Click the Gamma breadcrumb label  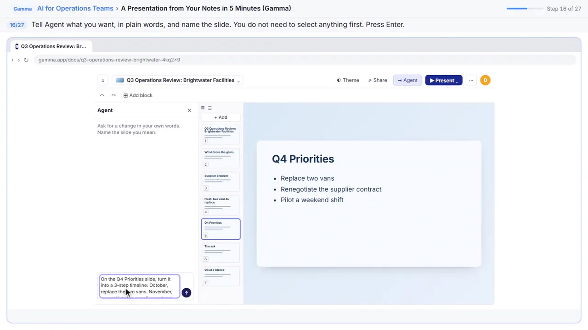(23, 9)
